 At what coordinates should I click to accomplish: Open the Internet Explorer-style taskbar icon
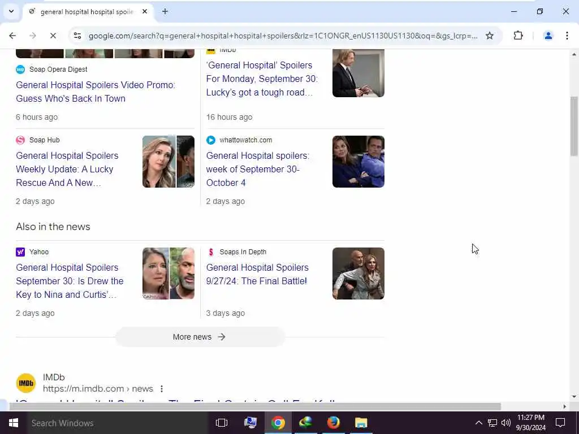click(x=305, y=423)
